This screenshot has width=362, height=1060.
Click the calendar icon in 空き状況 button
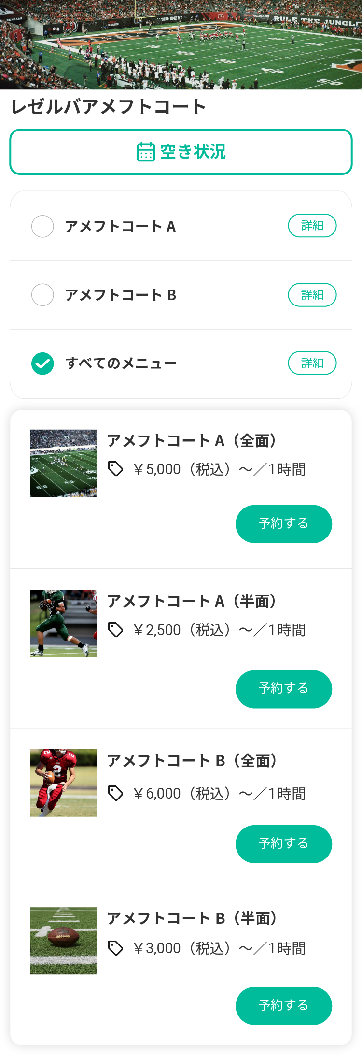tap(146, 152)
